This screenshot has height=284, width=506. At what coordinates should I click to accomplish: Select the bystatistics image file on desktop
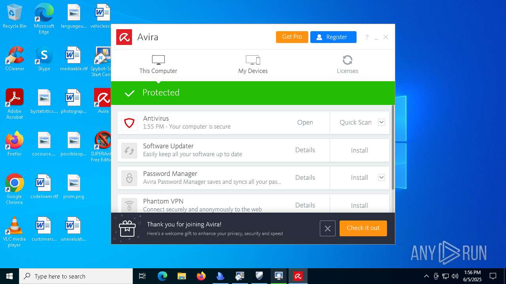pyautogui.click(x=44, y=101)
